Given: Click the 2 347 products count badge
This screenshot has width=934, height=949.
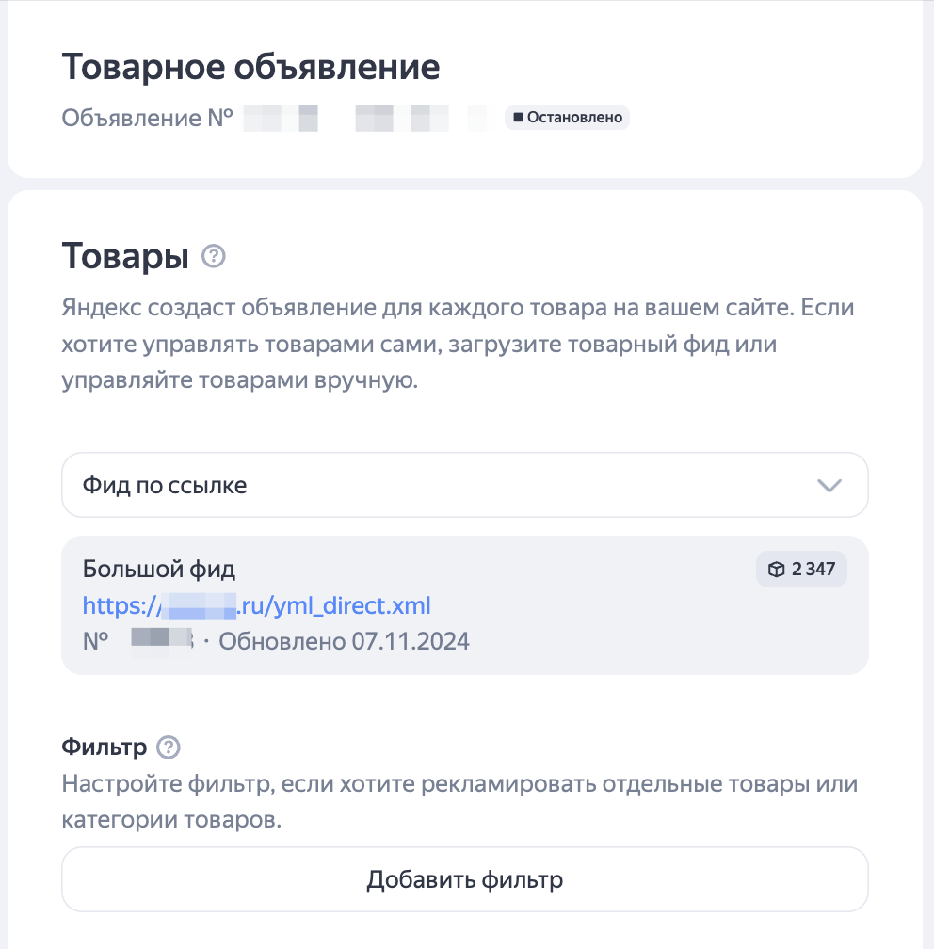Looking at the screenshot, I should (x=801, y=569).
